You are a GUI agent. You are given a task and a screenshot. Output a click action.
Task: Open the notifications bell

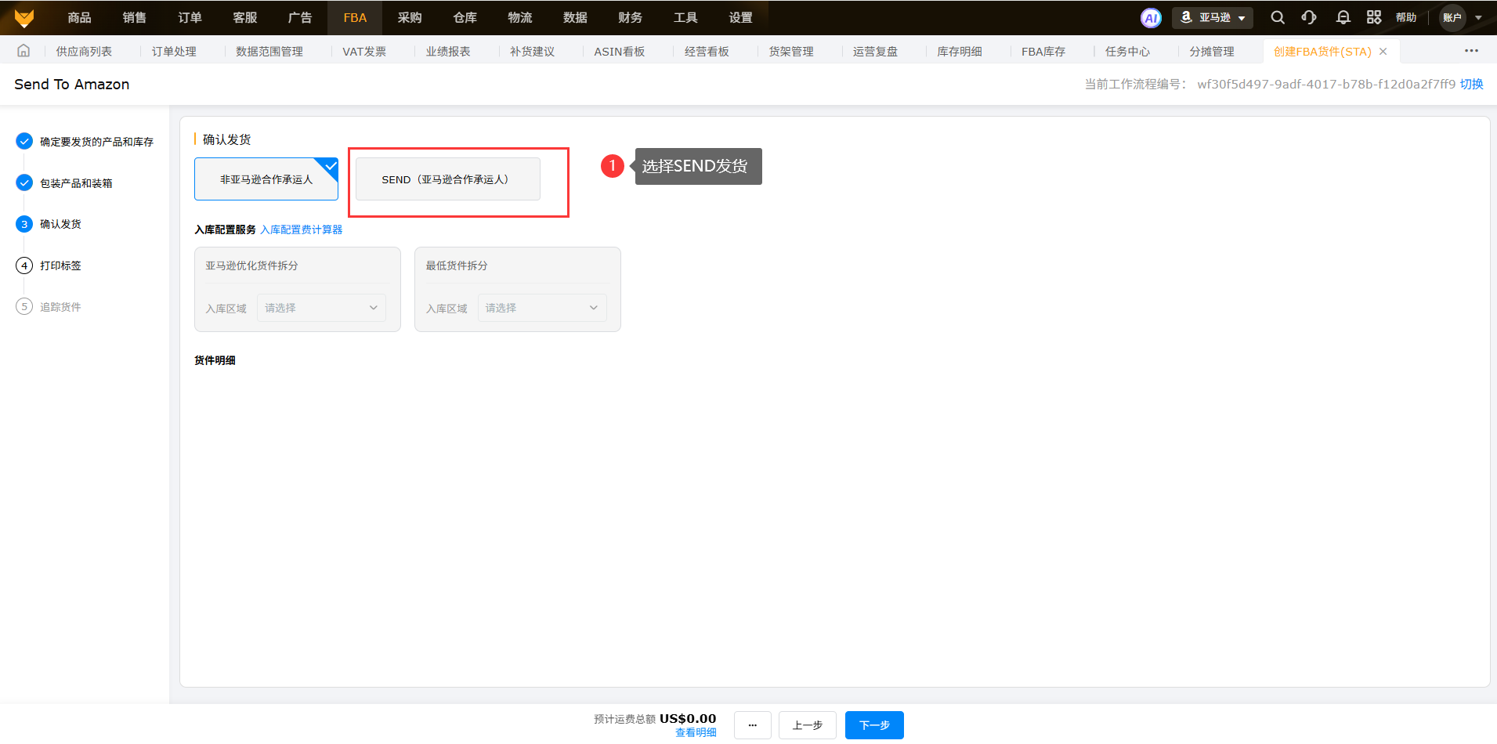1343,17
